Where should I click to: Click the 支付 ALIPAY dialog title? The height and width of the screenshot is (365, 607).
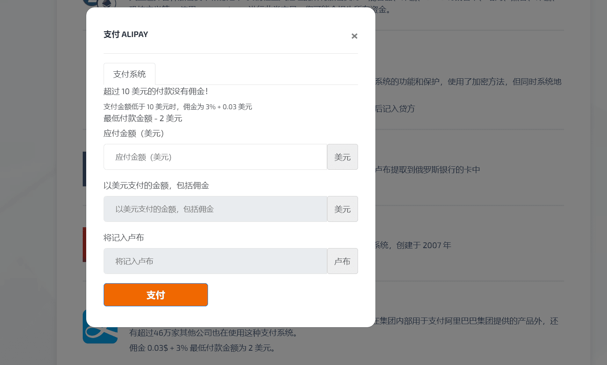point(126,34)
